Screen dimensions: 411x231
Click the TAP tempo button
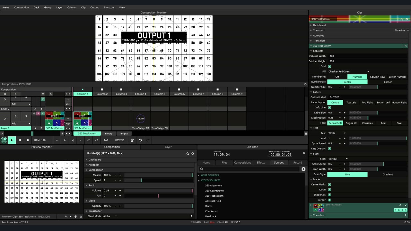click(106, 140)
